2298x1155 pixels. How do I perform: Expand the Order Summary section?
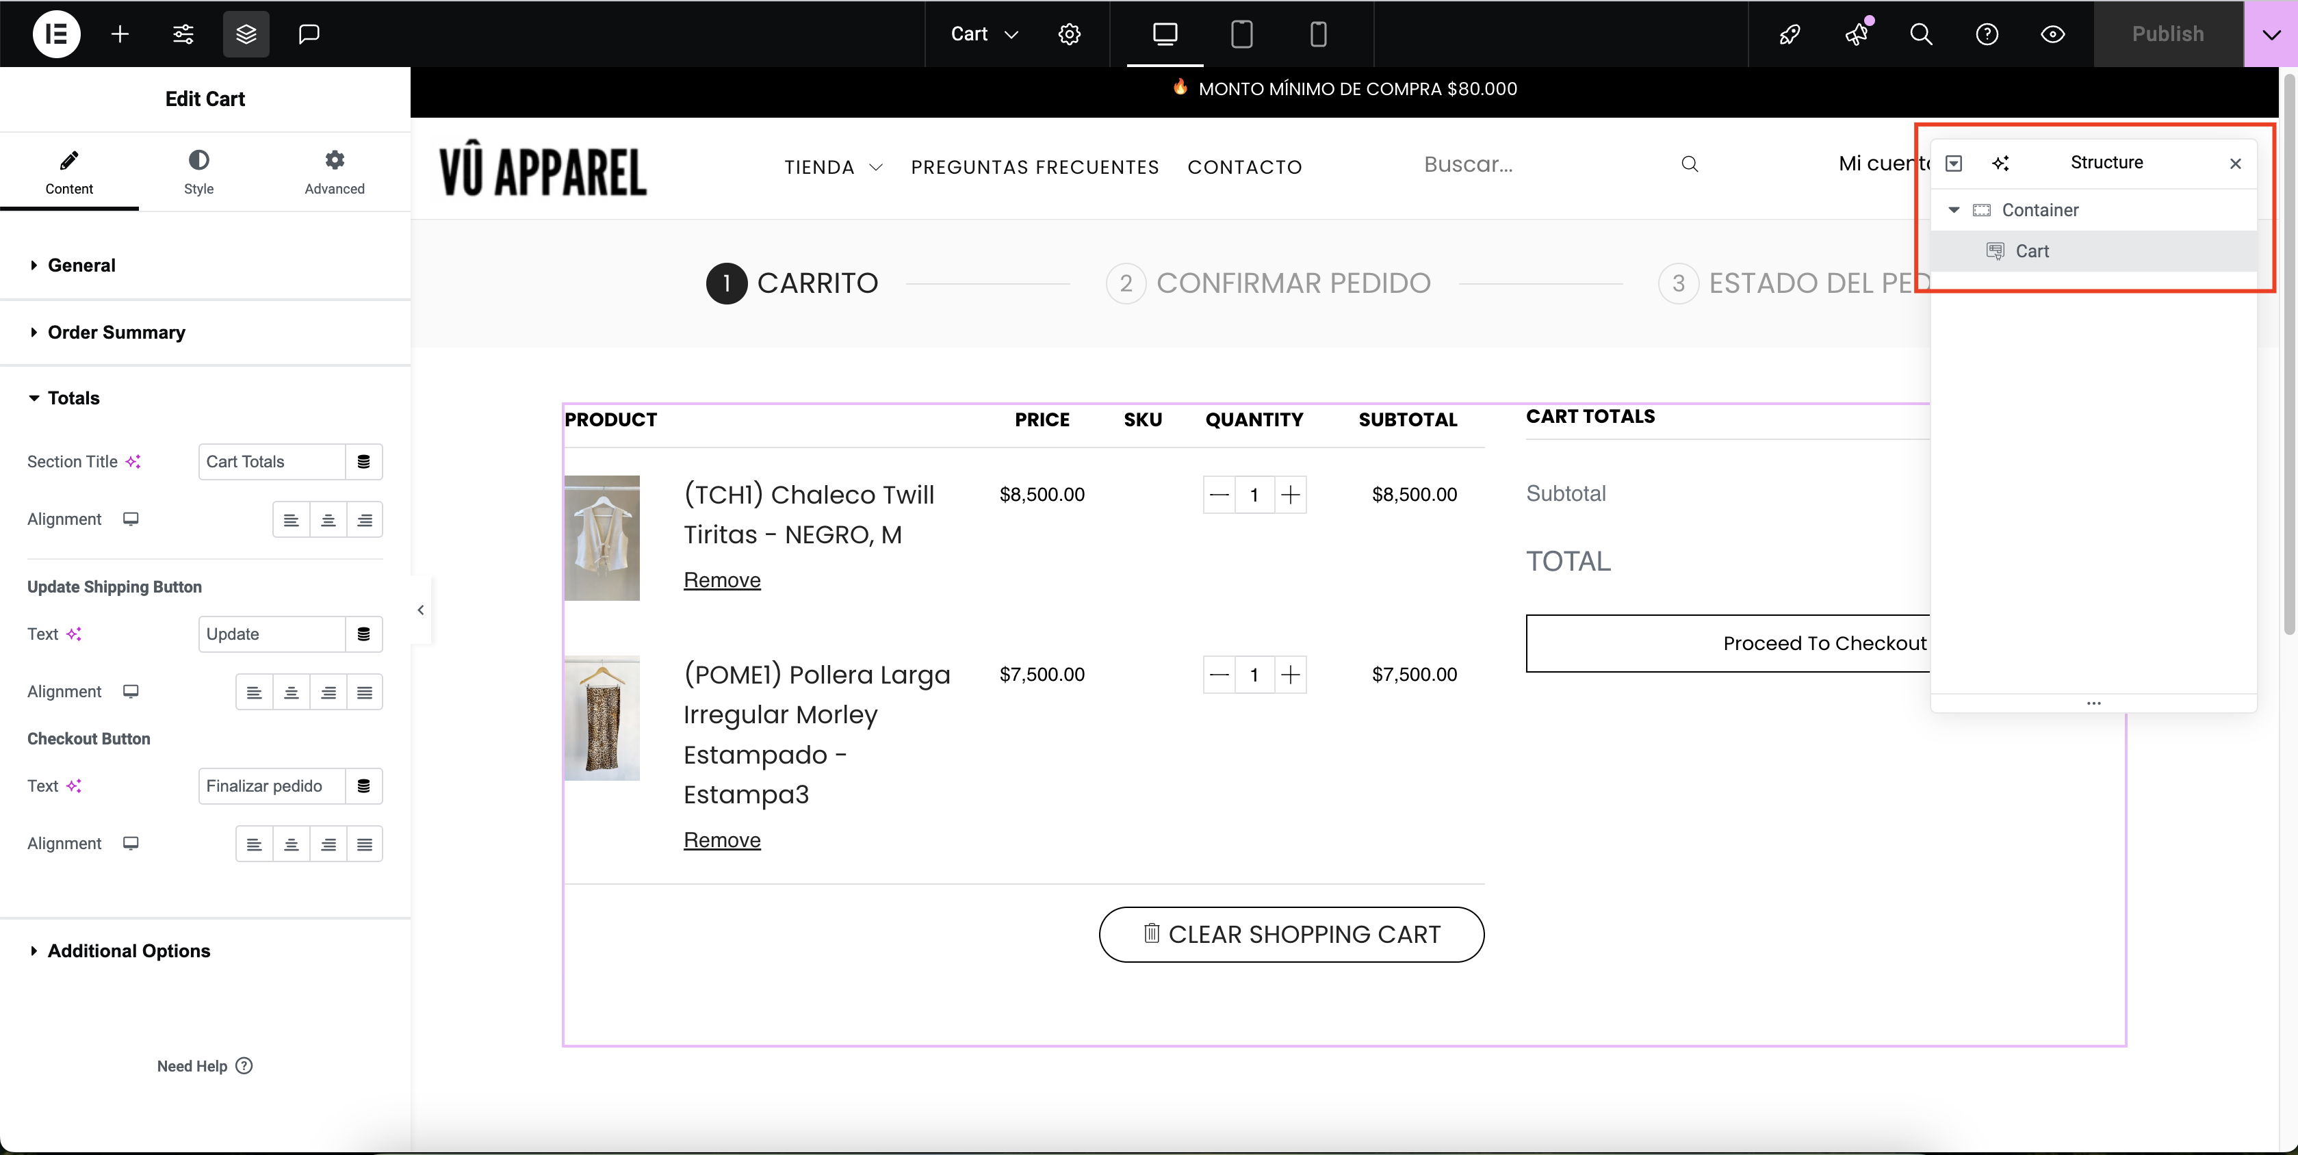[x=205, y=332]
